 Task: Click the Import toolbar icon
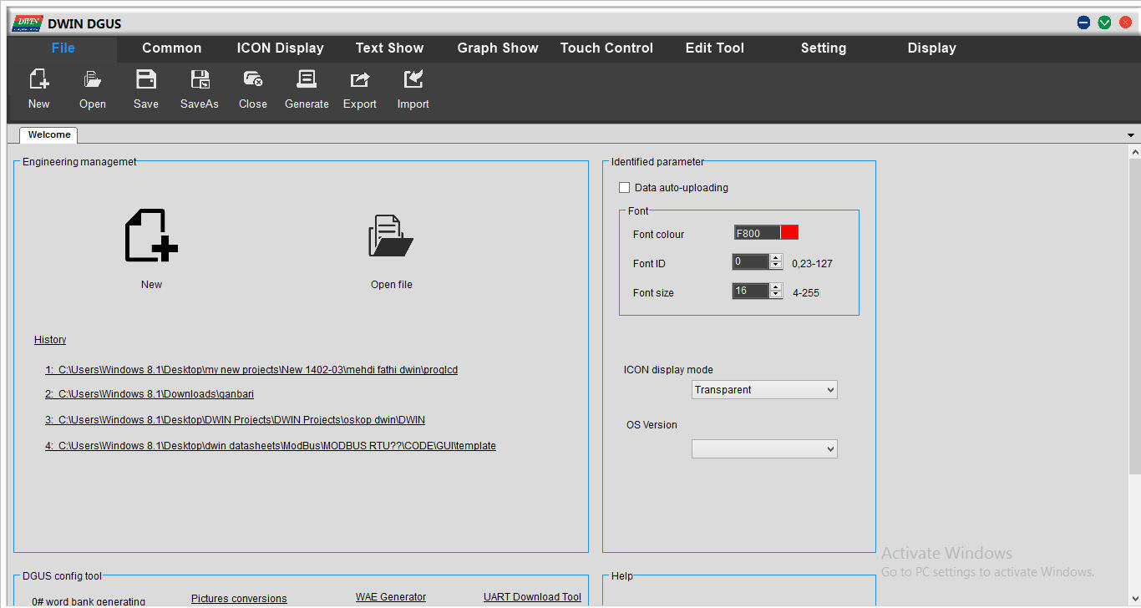[413, 80]
